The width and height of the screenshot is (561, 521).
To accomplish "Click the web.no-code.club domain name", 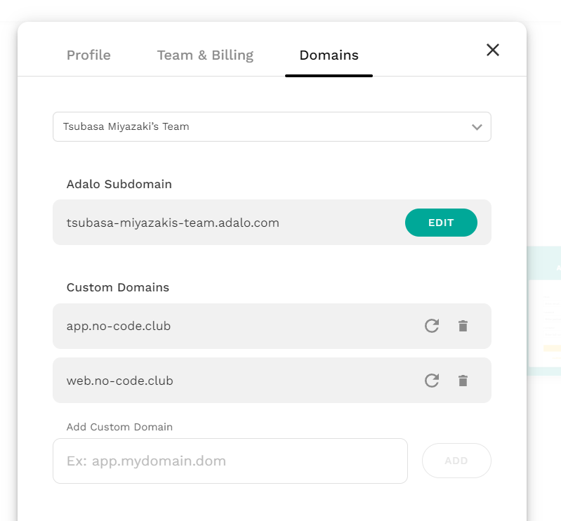I will 119,381.
